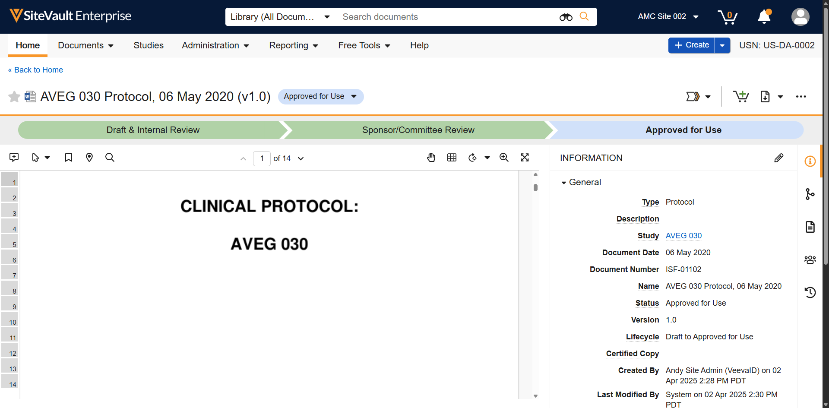Open Library (All Documents) dropdown
This screenshot has height=408, width=829.
pyautogui.click(x=281, y=17)
